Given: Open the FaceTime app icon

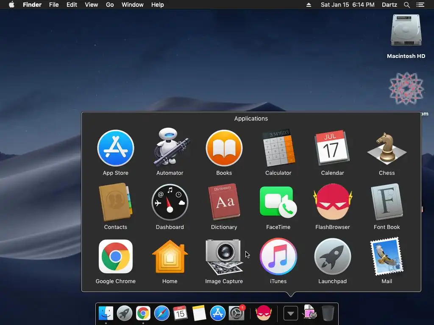Looking at the screenshot, I should tap(278, 202).
